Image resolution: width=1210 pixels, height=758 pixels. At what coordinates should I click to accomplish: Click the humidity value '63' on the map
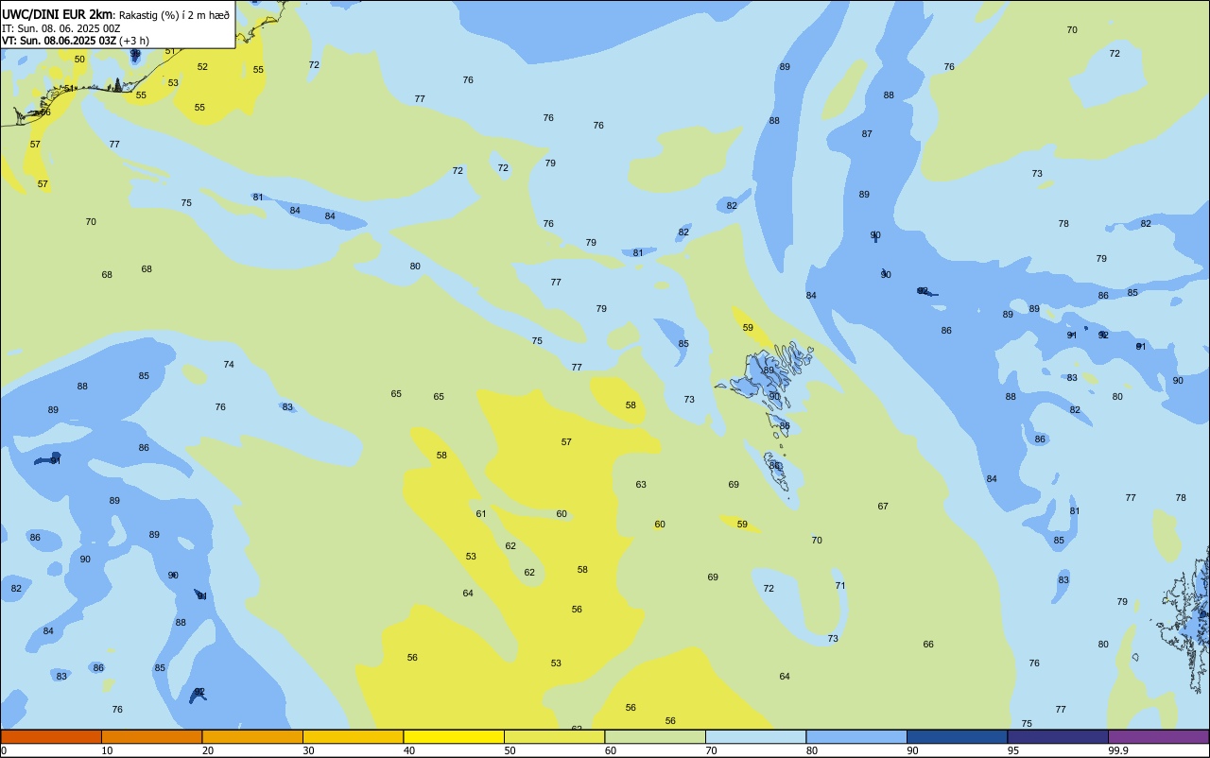click(x=641, y=485)
